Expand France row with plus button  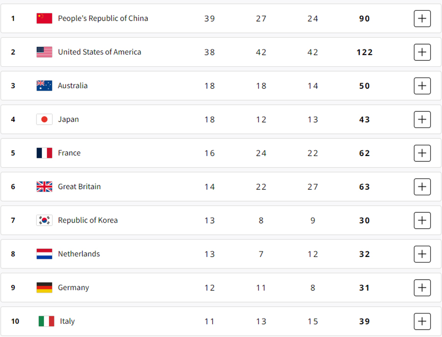(x=422, y=153)
